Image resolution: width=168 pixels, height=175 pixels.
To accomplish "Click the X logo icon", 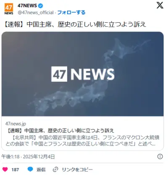I will pyautogui.click(x=160, y=5).
